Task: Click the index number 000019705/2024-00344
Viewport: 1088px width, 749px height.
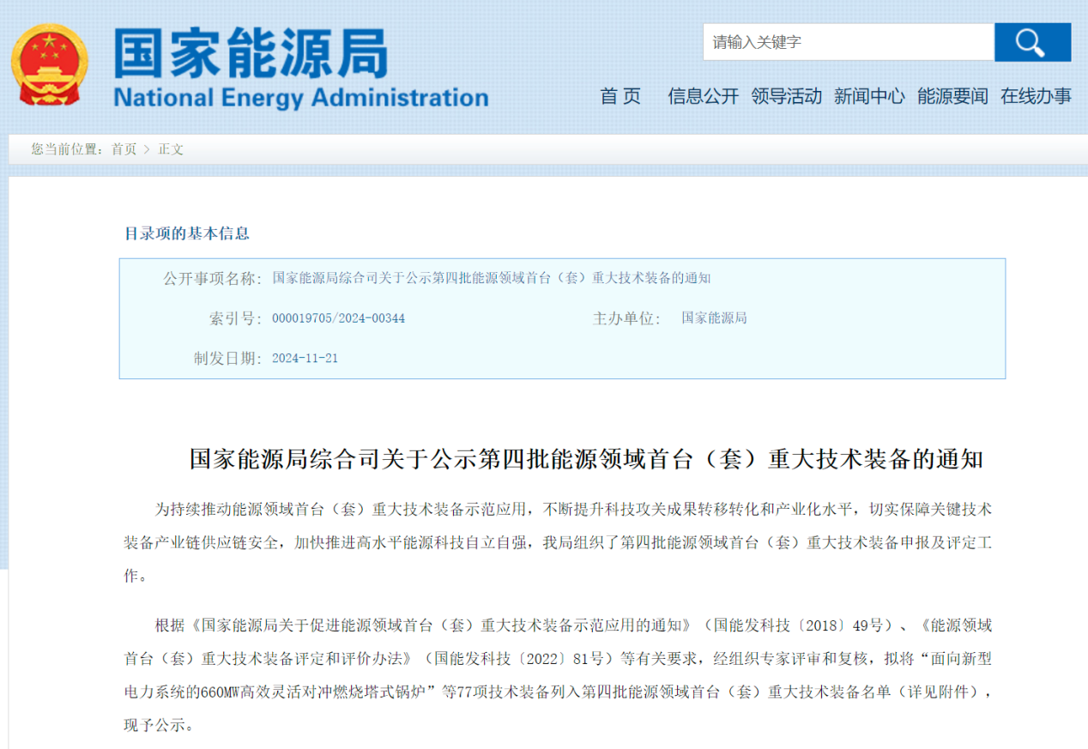Action: (338, 318)
